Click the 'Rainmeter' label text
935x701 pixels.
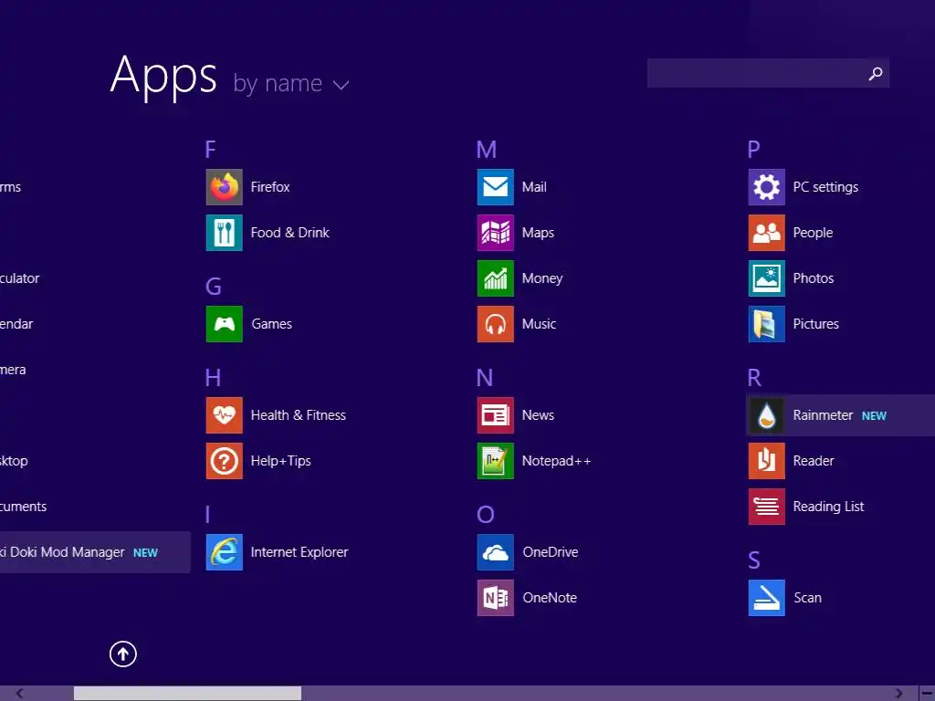click(x=823, y=415)
